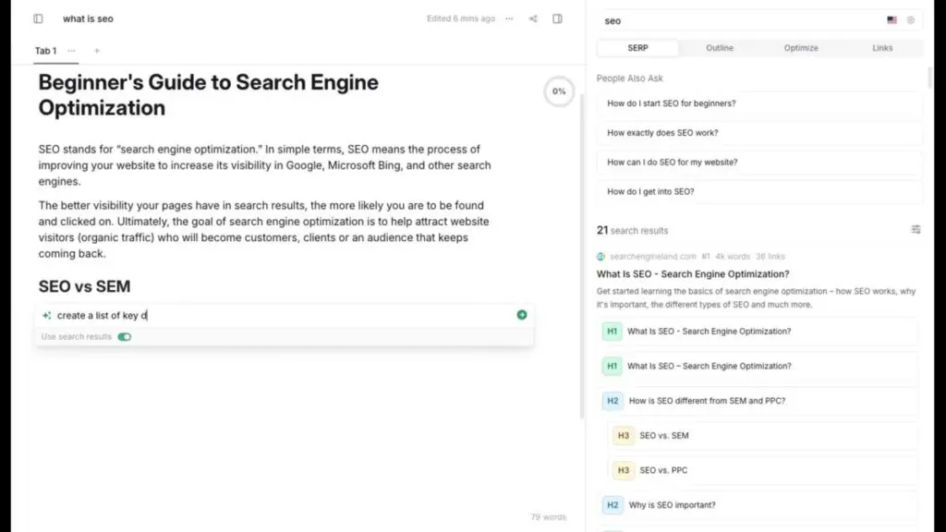Open document options three-dot menu
Viewport: 946px width, 532px height.
point(509,18)
